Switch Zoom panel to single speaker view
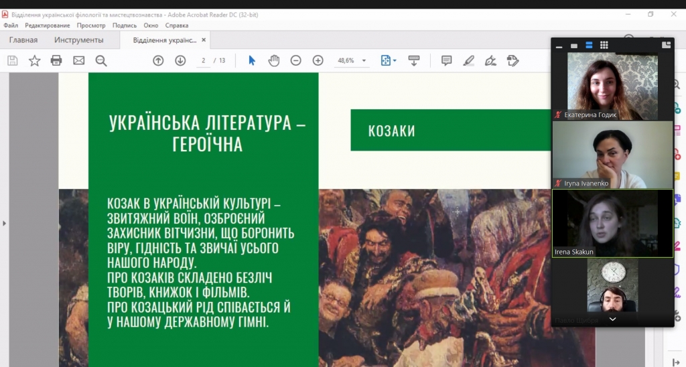686x367 pixels. coord(574,46)
